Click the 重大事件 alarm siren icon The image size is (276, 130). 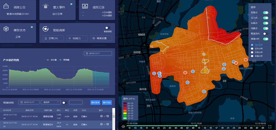tap(46, 6)
